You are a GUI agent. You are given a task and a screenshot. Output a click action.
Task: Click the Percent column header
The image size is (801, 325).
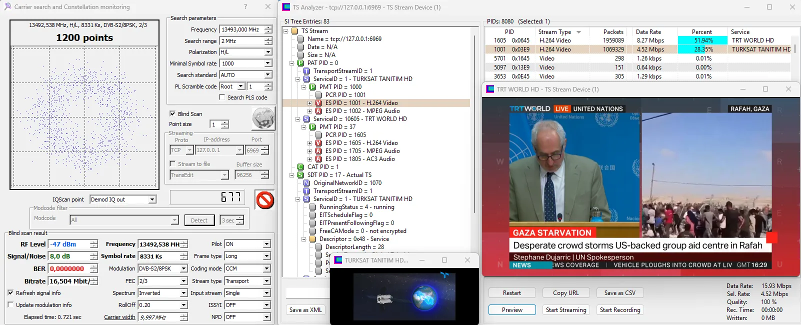coord(701,32)
